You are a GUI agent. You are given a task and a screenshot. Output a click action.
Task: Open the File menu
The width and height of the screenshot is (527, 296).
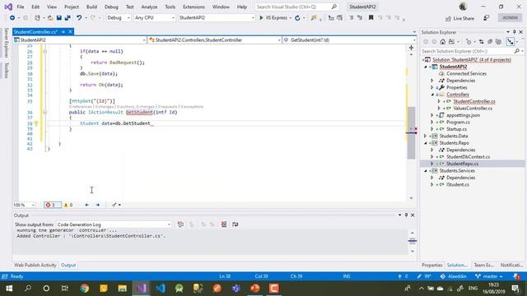(x=21, y=7)
